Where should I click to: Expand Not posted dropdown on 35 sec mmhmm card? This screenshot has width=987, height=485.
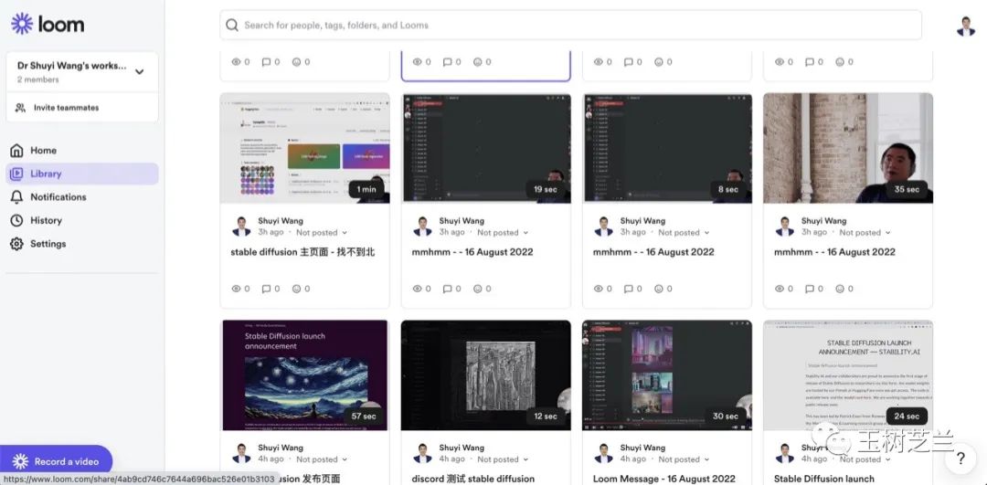[x=865, y=233]
